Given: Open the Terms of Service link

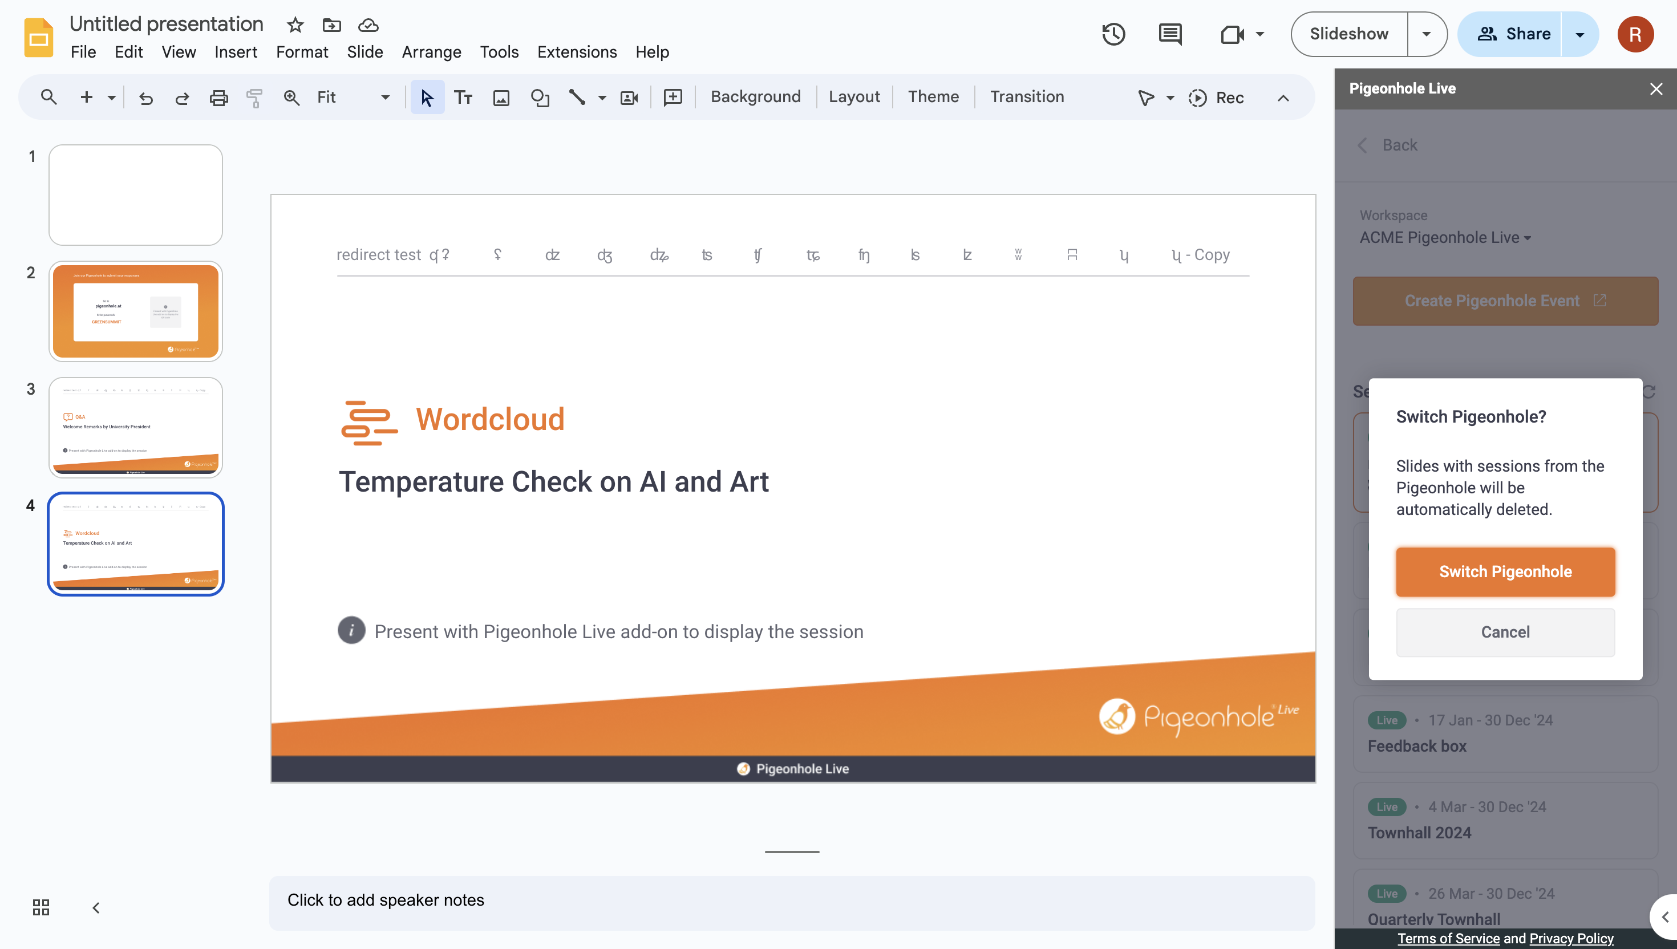Looking at the screenshot, I should click(1448, 938).
